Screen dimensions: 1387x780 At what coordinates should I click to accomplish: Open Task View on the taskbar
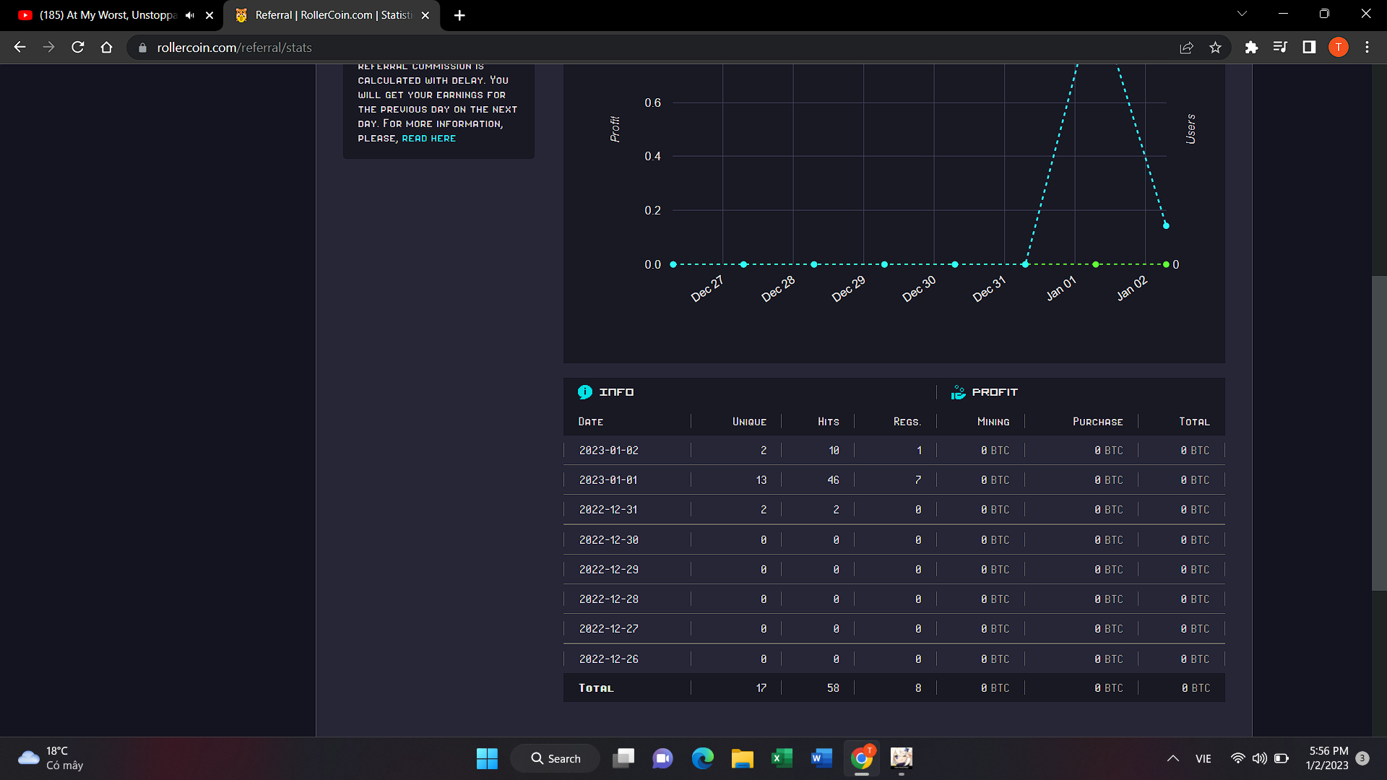click(623, 758)
